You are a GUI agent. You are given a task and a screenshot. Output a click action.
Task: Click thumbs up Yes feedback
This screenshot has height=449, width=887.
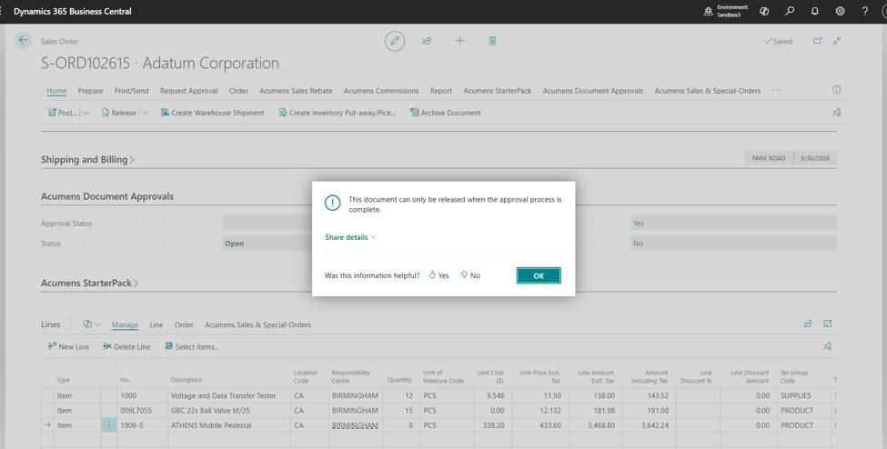click(x=438, y=275)
